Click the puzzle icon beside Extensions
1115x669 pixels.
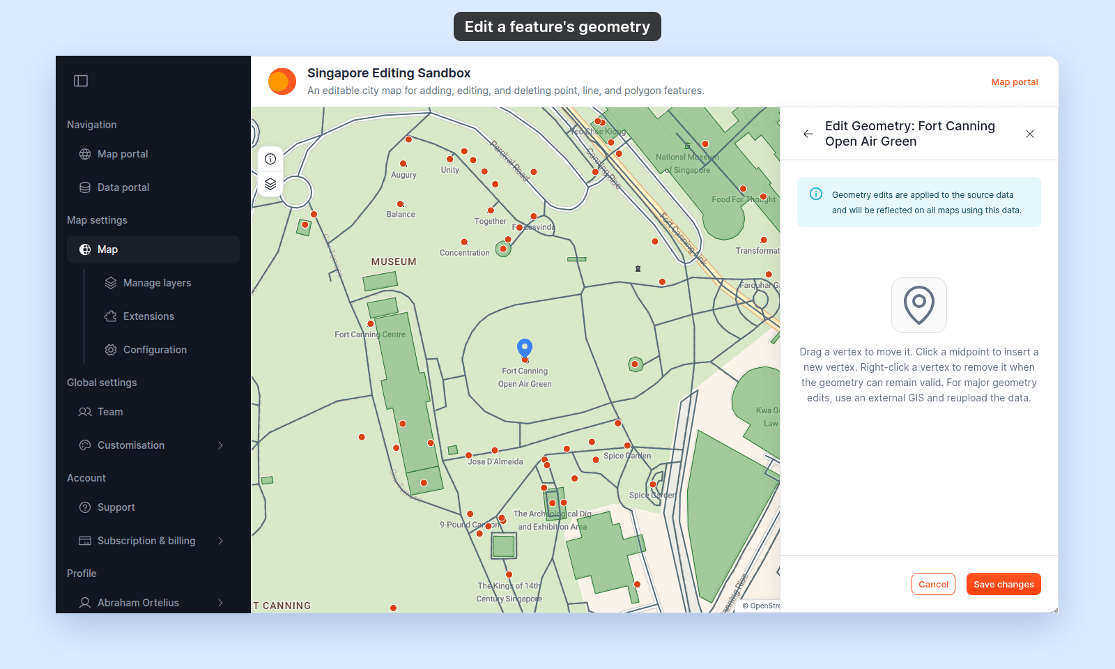tap(111, 316)
